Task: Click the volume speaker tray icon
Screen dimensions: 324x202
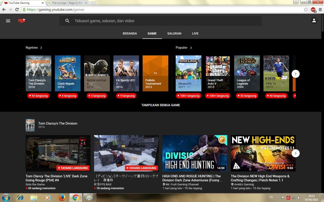Action: pyautogui.click(x=299, y=198)
